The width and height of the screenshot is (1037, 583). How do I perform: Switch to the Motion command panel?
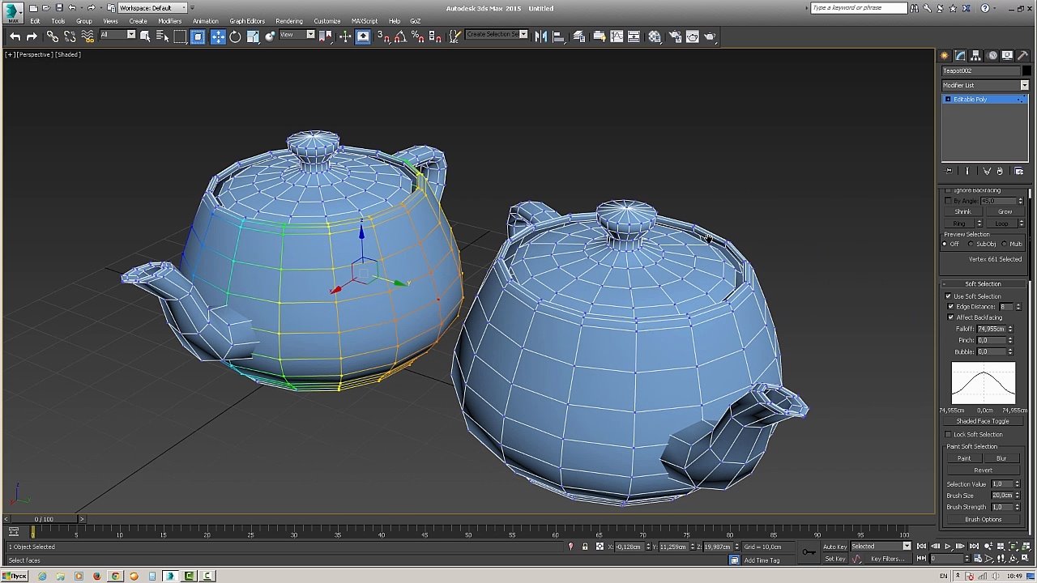[992, 55]
